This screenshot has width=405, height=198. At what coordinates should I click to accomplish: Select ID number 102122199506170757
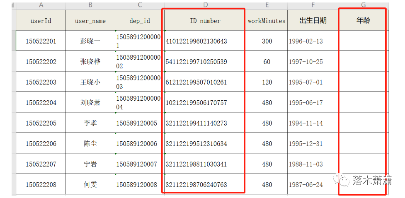pyautogui.click(x=205, y=102)
